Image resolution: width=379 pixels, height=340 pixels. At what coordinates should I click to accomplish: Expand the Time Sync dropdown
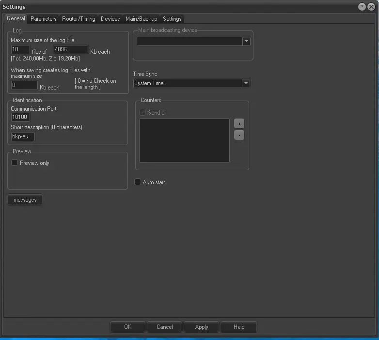point(246,83)
